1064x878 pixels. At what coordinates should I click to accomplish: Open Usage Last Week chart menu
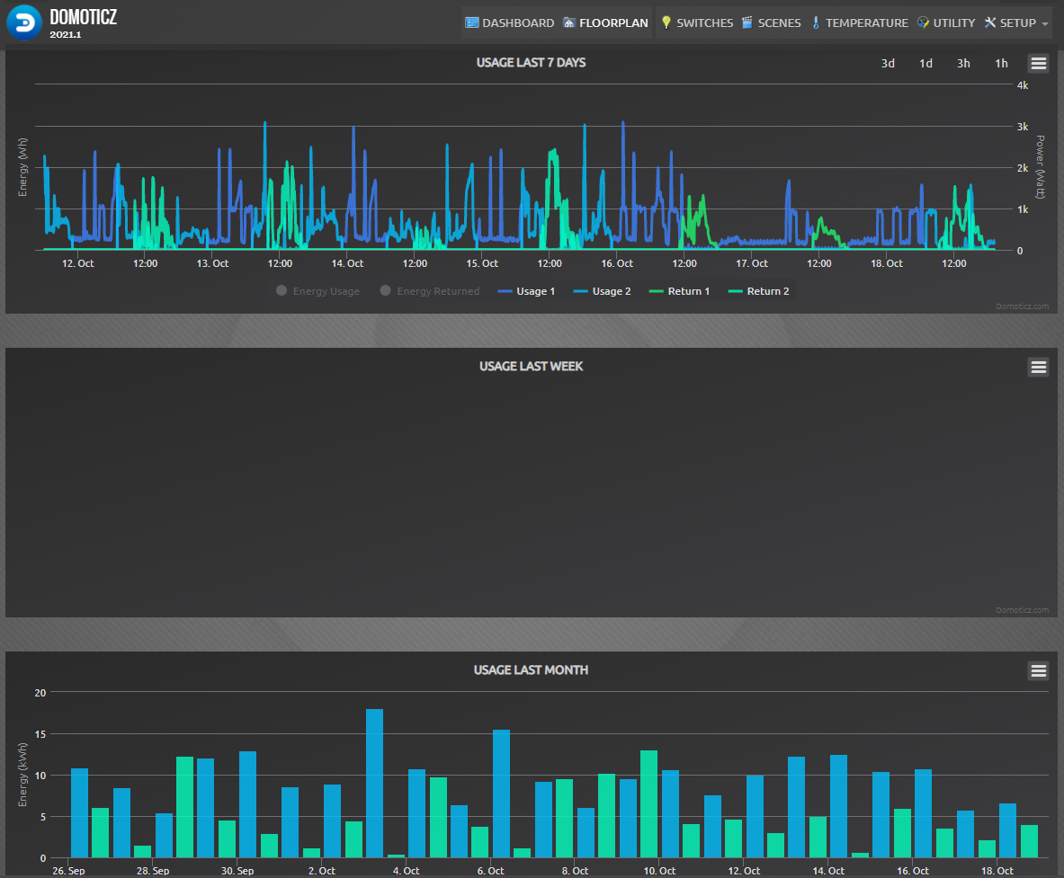(x=1038, y=368)
